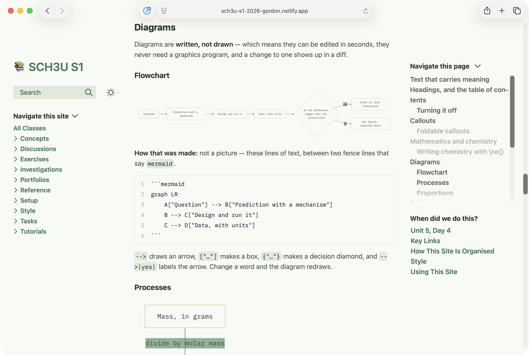This screenshot has width=529, height=355.
Task: Click the Safari forward arrow
Action: 62,11
